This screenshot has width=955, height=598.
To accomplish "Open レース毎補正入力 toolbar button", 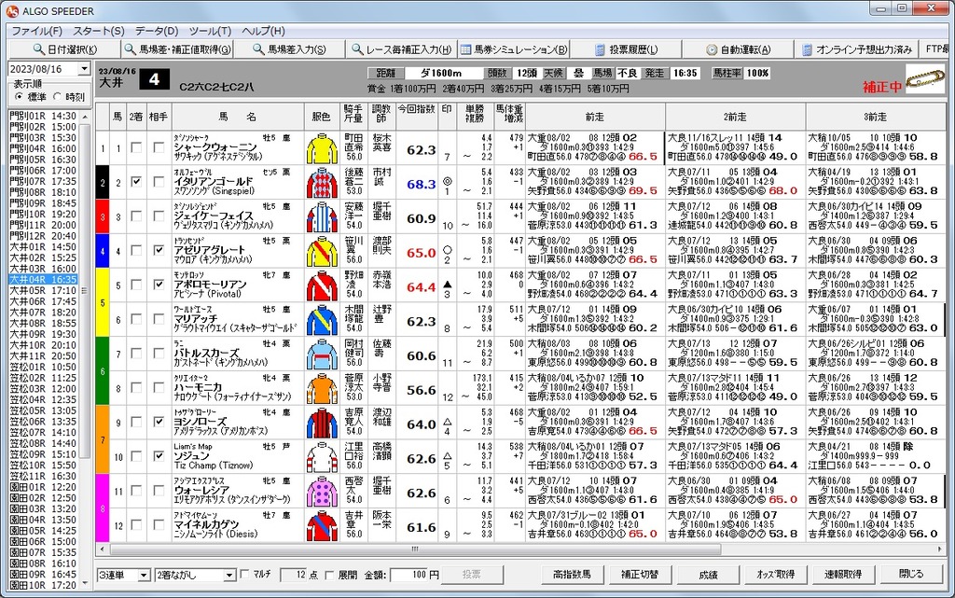I will 401,49.
